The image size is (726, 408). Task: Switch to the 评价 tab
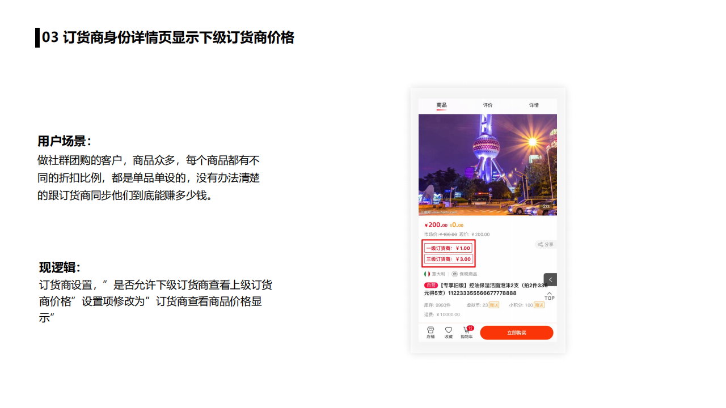[488, 105]
